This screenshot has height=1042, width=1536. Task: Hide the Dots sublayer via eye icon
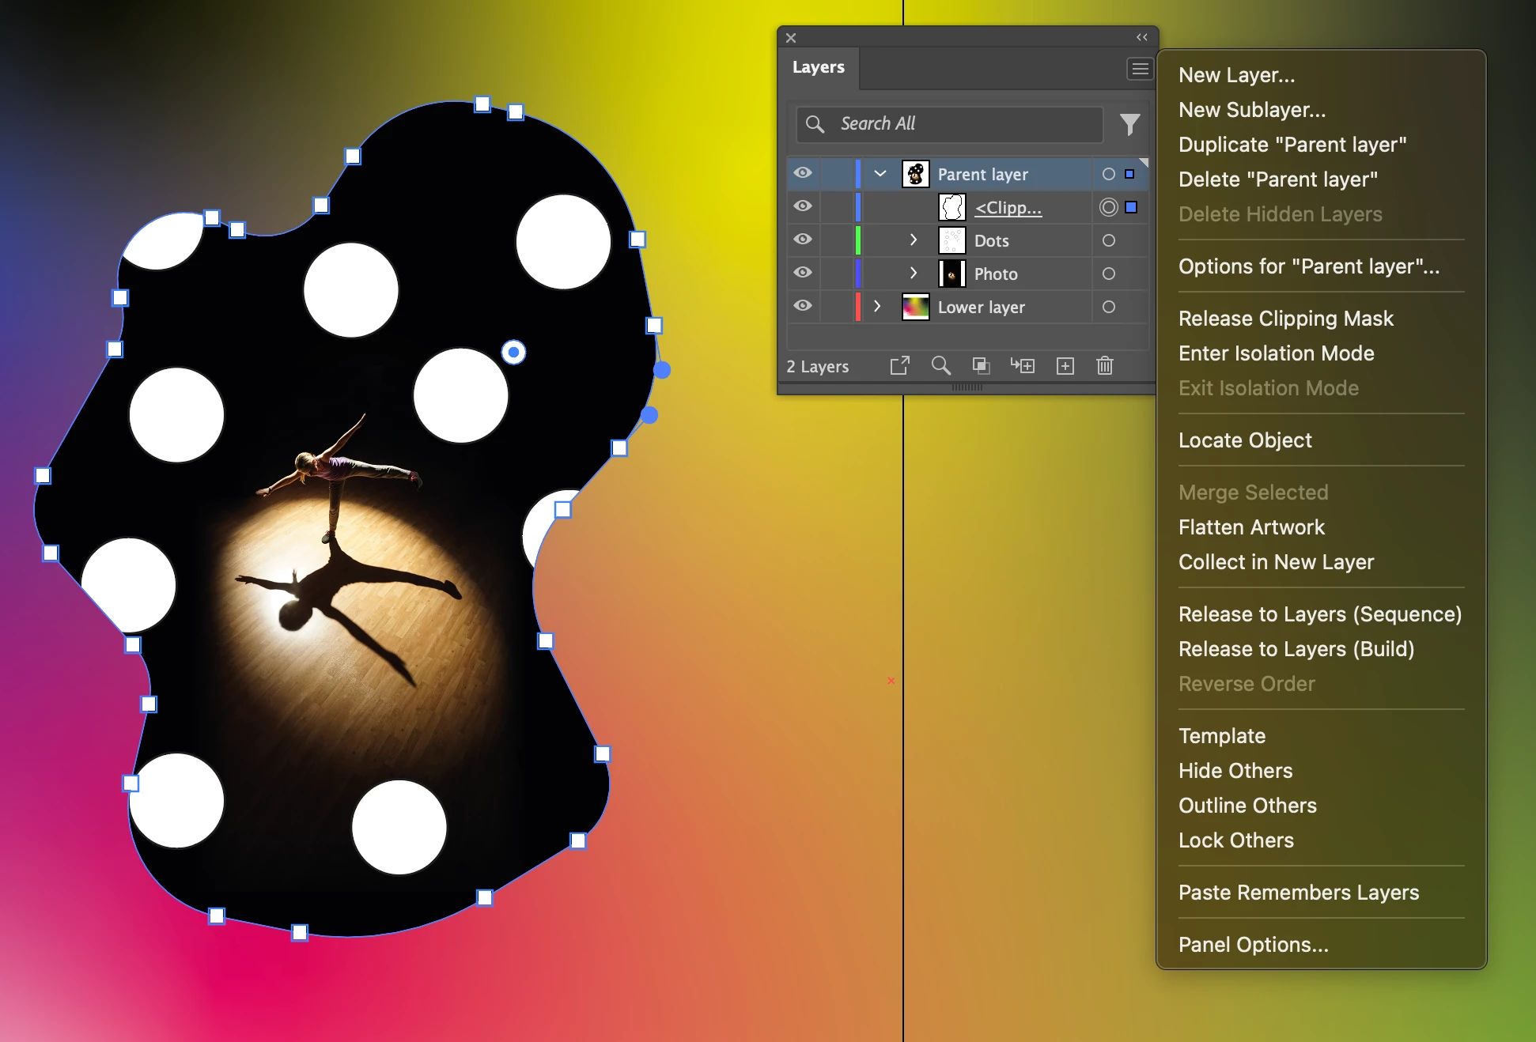click(x=803, y=240)
